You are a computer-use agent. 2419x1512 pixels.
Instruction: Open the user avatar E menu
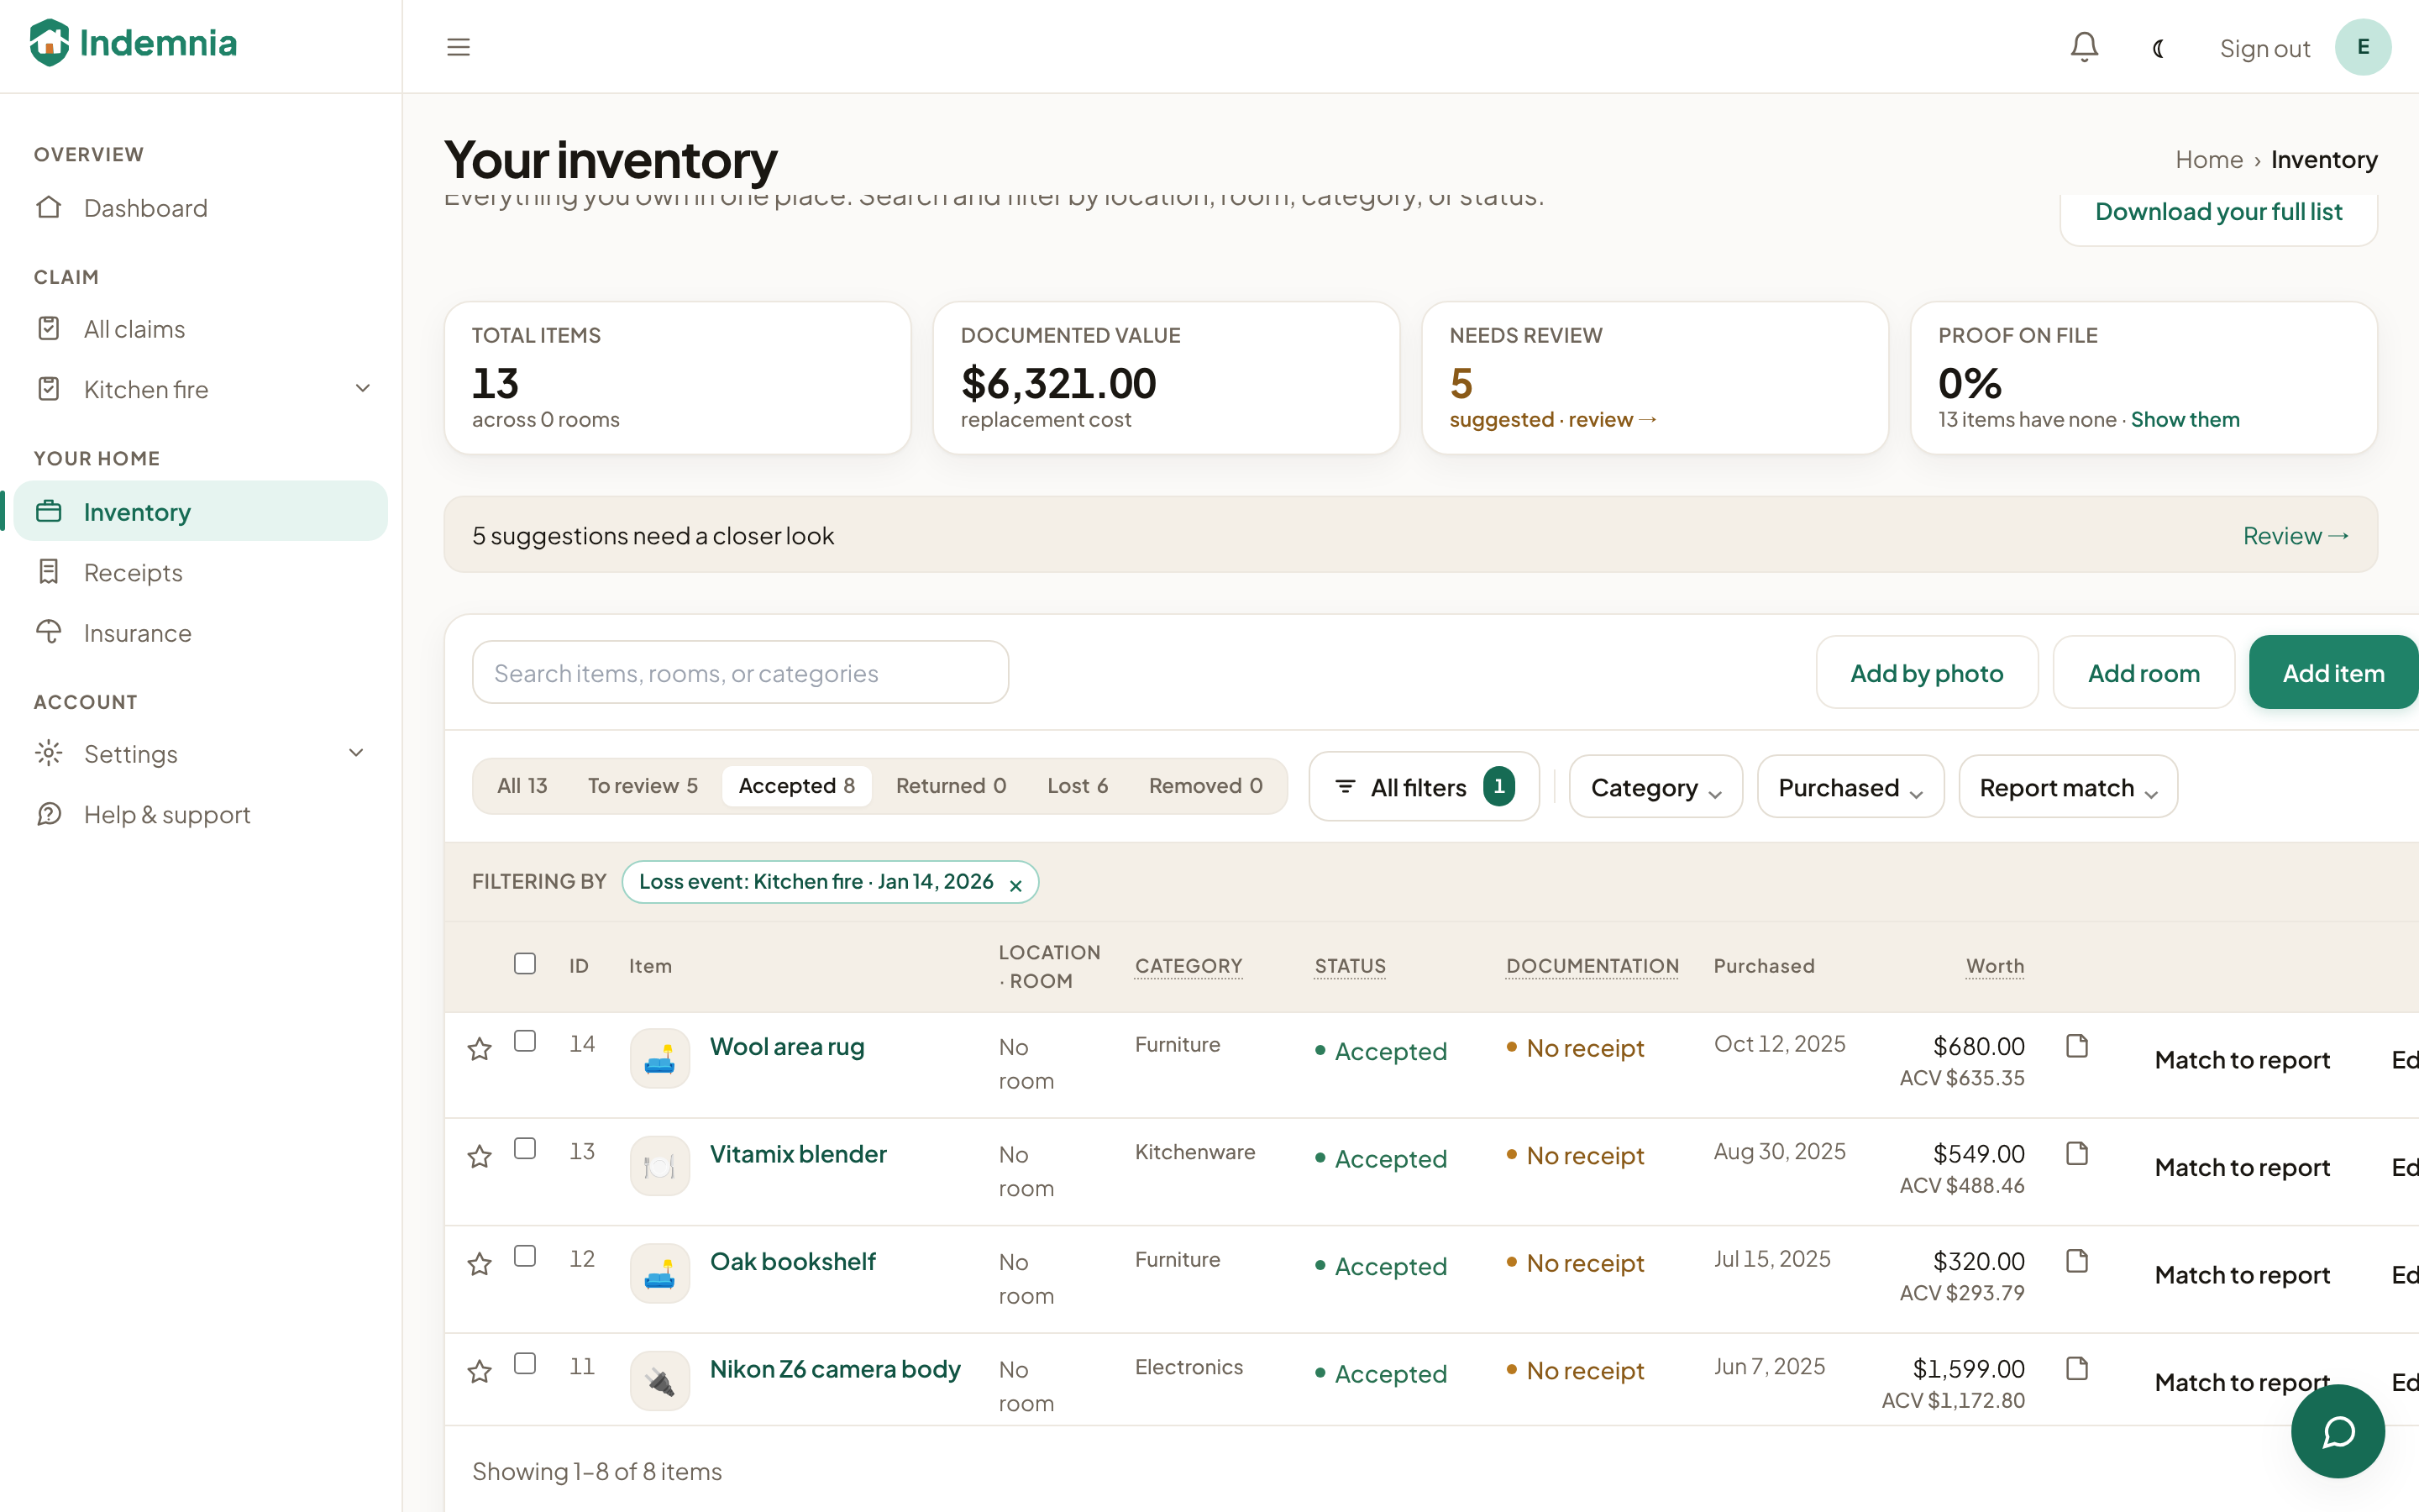pos(2362,47)
